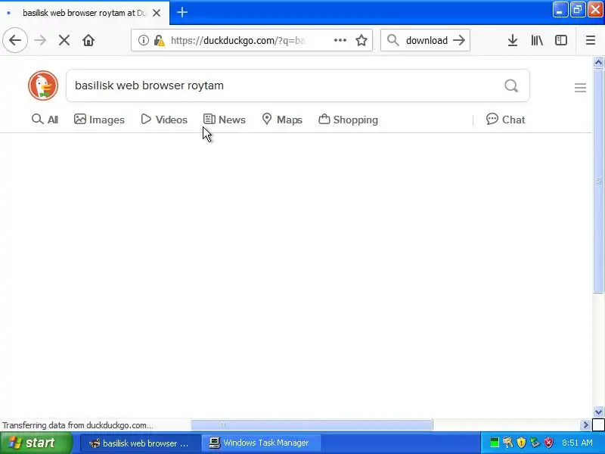The height and width of the screenshot is (454, 605).
Task: Go back with the back arrow button
Action: (15, 40)
